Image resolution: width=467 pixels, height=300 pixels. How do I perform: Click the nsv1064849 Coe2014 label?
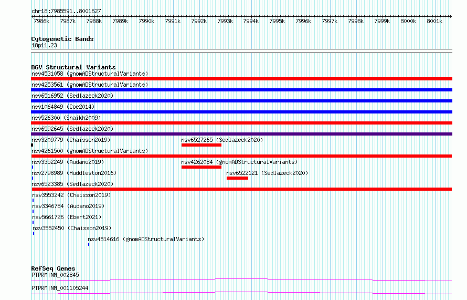pyautogui.click(x=63, y=107)
